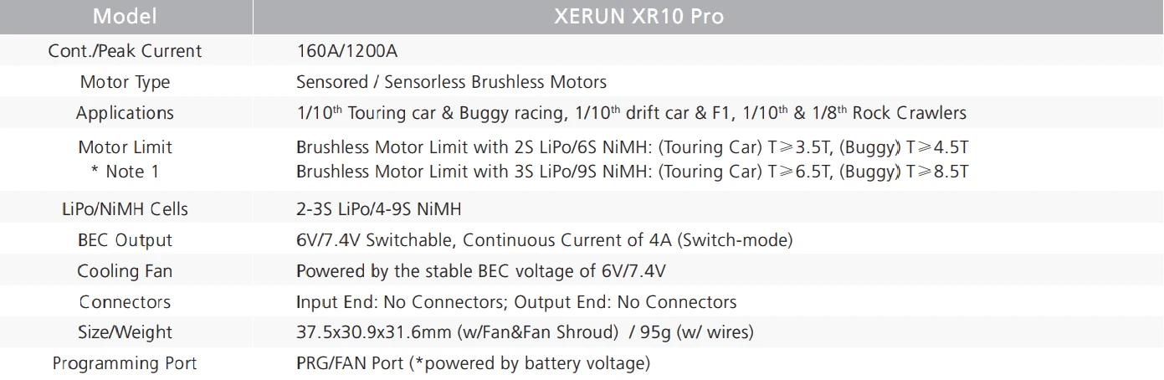The height and width of the screenshot is (380, 1164).
Task: Click Sensored / Sensorless Brushless Motors text
Action: click(451, 82)
